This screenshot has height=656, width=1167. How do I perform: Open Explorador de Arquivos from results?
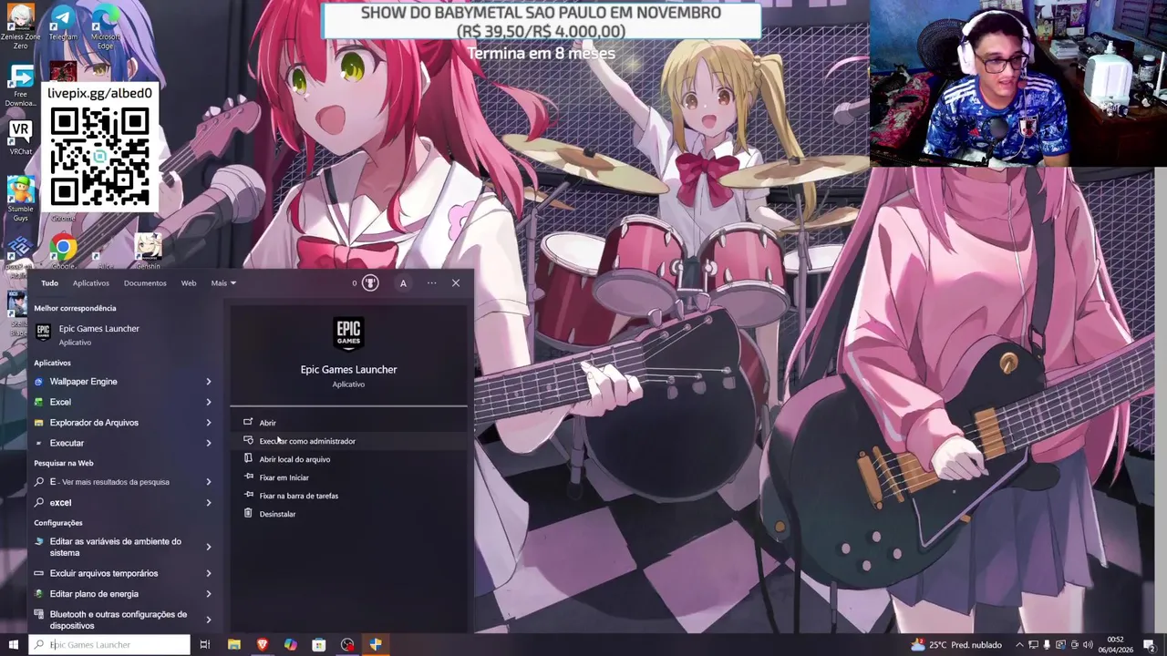click(115, 423)
